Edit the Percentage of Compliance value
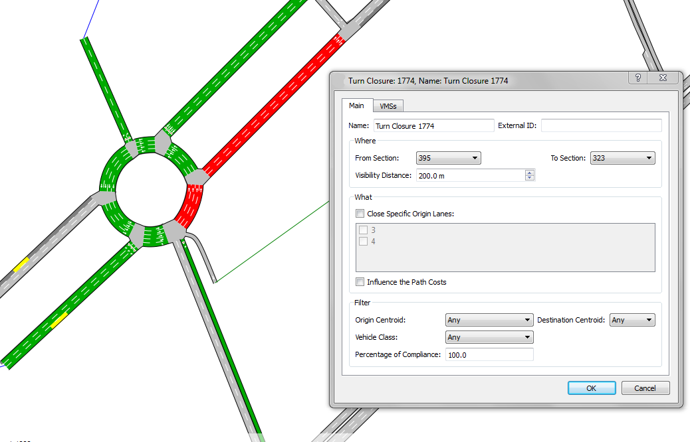690x442 pixels. click(x=489, y=354)
